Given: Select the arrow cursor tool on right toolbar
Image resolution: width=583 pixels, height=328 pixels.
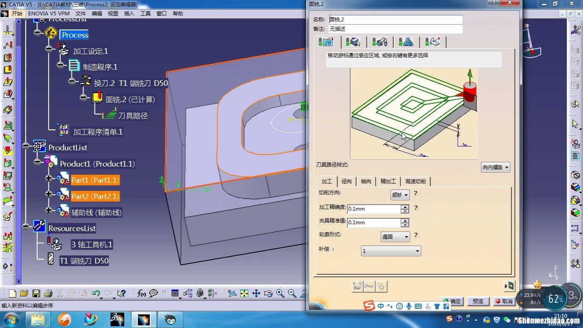Looking at the screenshot, I should pos(575,124).
